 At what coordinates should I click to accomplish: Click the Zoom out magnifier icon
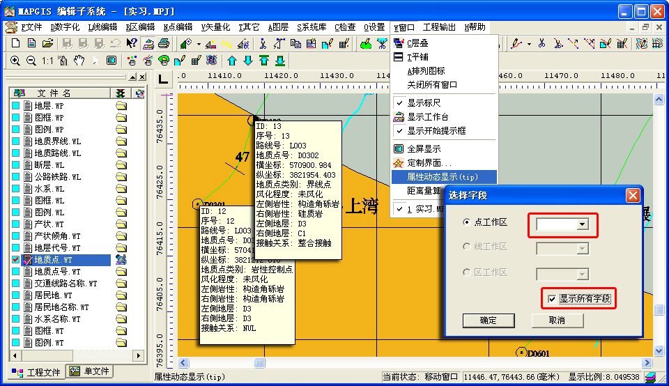point(31,61)
